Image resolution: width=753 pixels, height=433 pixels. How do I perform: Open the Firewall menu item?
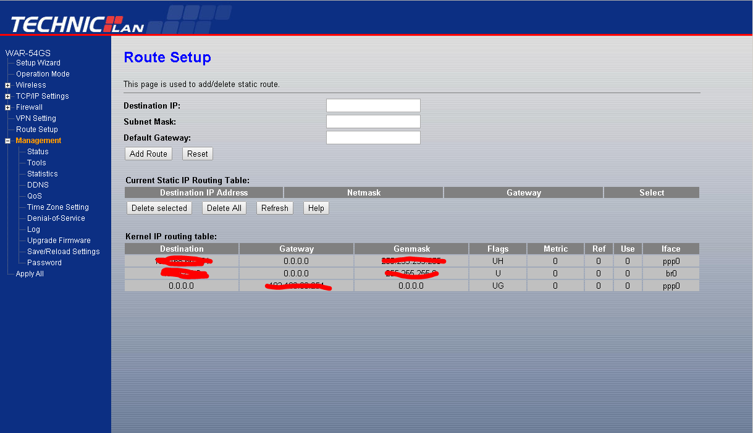29,107
